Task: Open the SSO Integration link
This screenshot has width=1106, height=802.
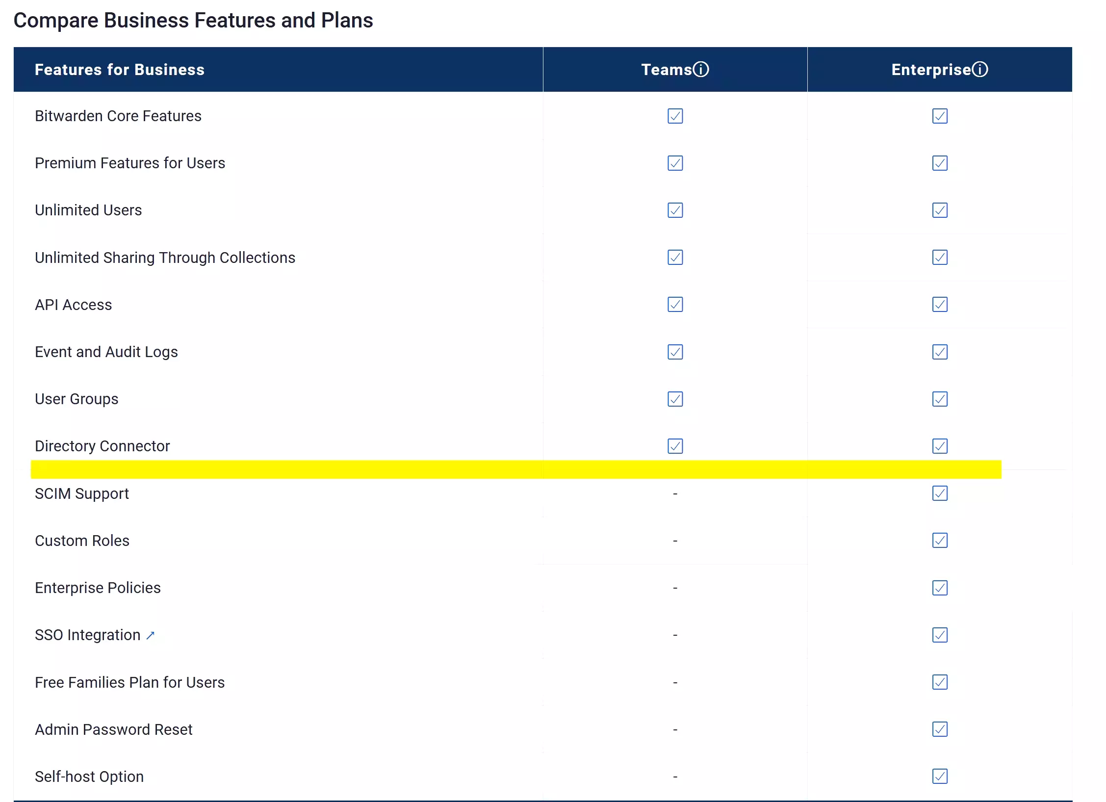Action: tap(87, 634)
